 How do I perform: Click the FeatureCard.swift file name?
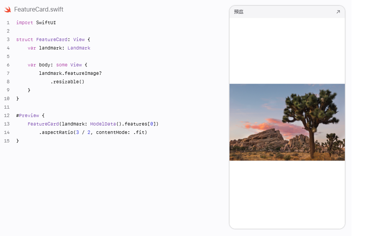tap(38, 10)
